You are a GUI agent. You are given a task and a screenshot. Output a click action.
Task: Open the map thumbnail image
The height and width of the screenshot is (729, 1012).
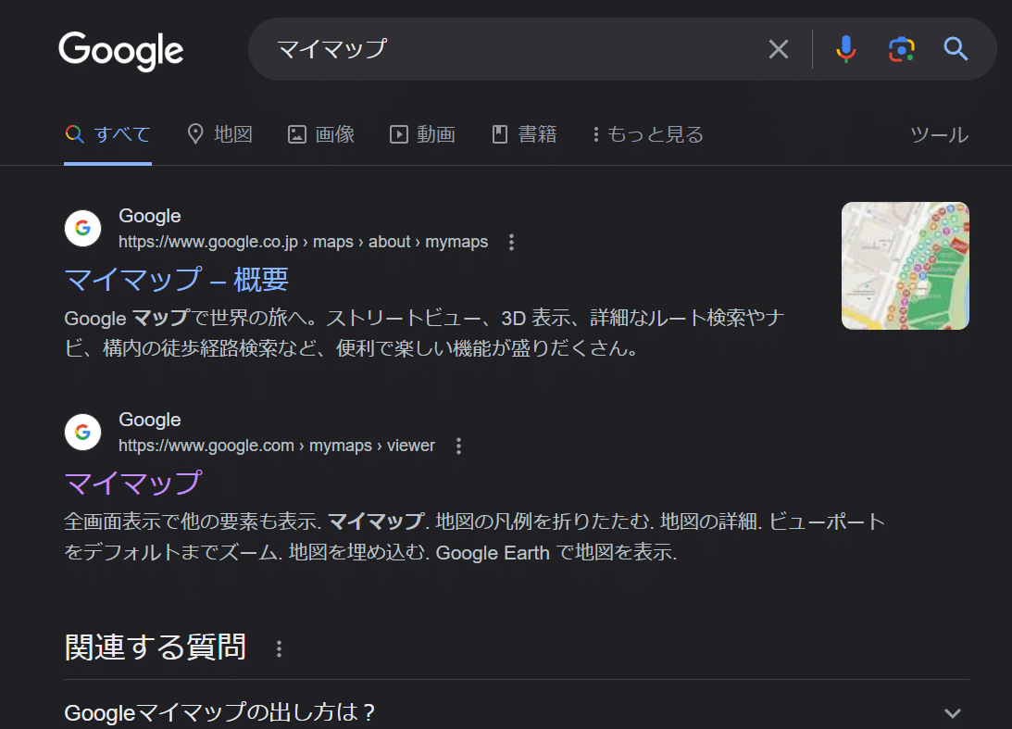tap(905, 266)
